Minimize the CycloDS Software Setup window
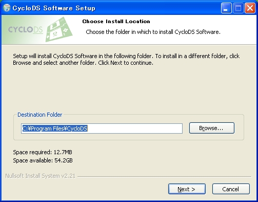The image size is (258, 202). coord(226,8)
